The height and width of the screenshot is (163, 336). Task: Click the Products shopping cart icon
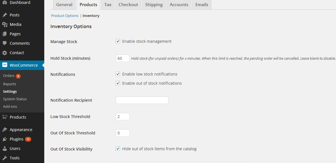coord(5,117)
